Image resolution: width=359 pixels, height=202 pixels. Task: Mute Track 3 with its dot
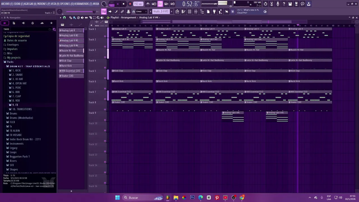pyautogui.click(x=105, y=57)
